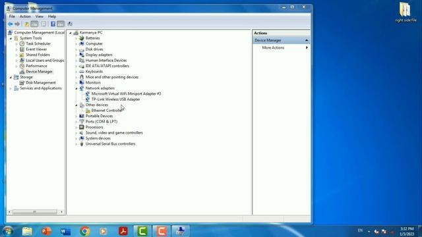Open the media player taskbar icon
Viewport: 422px width, 237px height.
(x=104, y=231)
